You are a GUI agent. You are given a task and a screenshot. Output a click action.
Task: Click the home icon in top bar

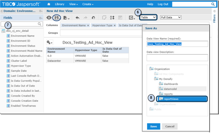49,4
